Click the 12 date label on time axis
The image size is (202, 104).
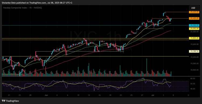pos(89,95)
